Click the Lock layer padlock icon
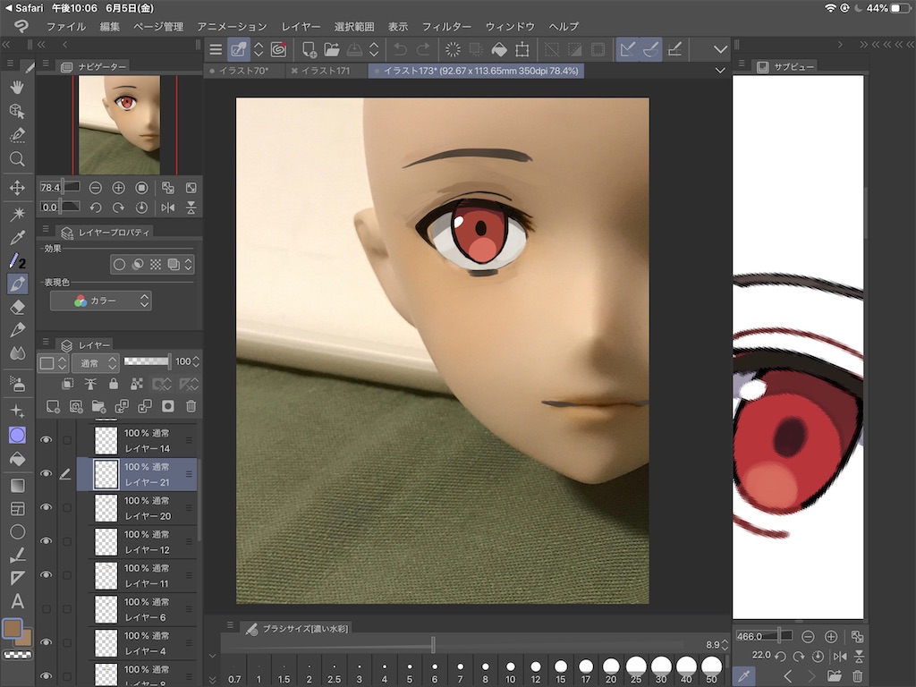This screenshot has height=687, width=916. [x=114, y=384]
